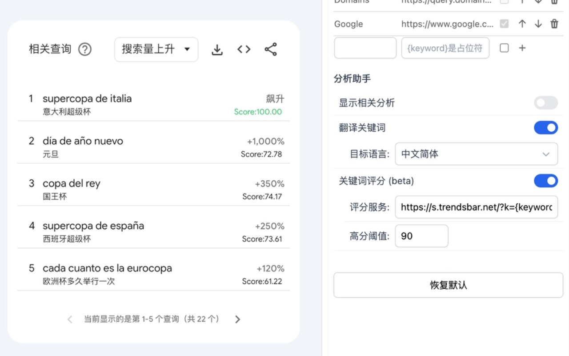Click the help icon beside 相关查询
569x356 pixels.
coord(85,49)
